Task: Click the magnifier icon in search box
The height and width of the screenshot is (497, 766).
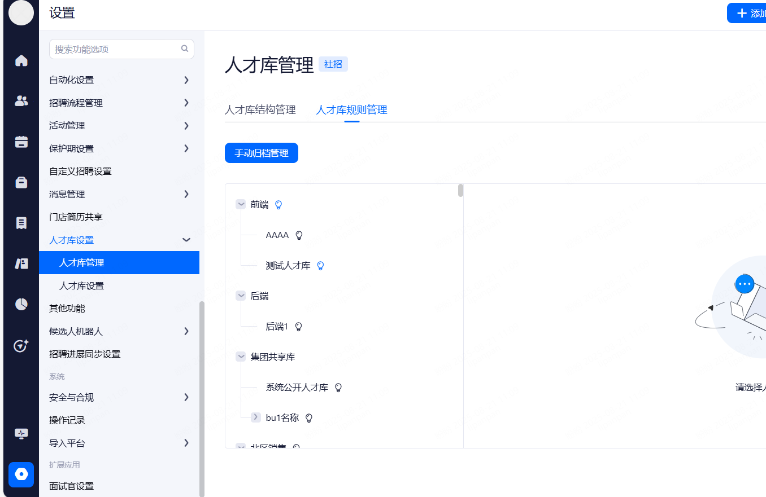Action: coord(185,49)
